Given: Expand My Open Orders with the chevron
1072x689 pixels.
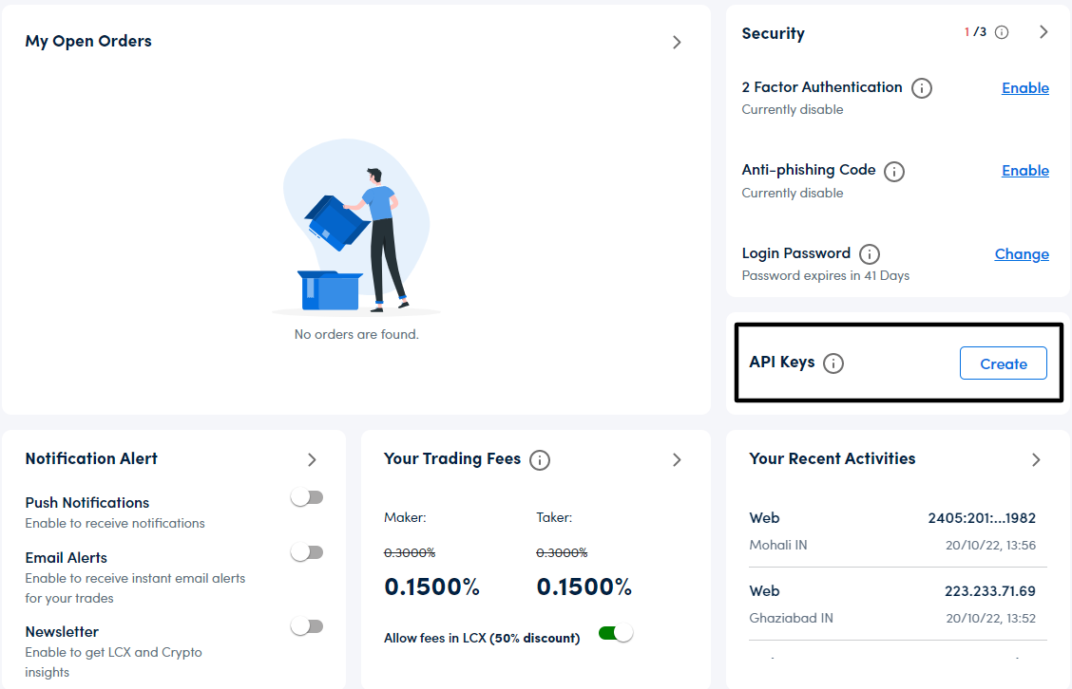Looking at the screenshot, I should click(677, 42).
